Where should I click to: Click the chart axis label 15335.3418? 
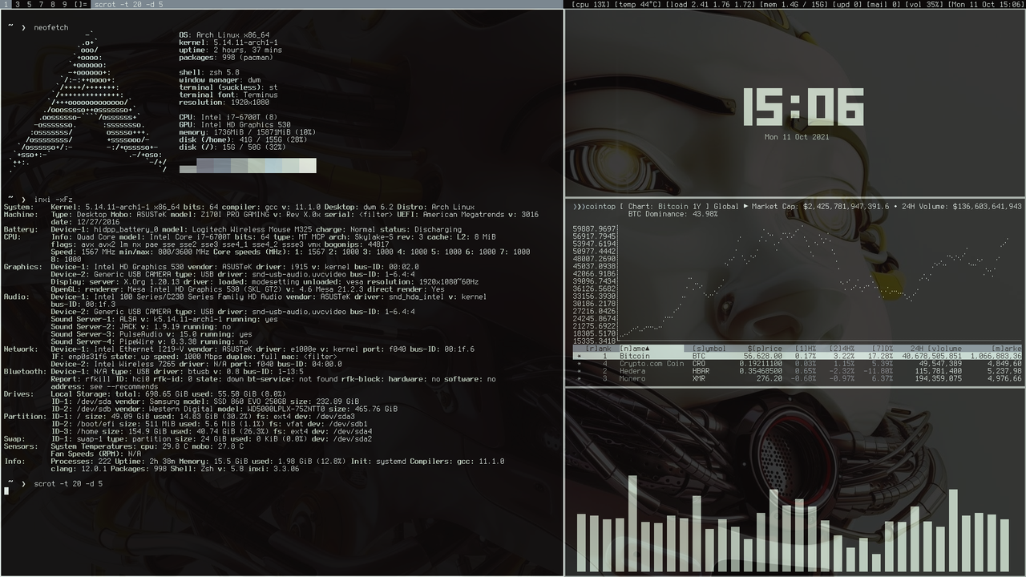(594, 341)
